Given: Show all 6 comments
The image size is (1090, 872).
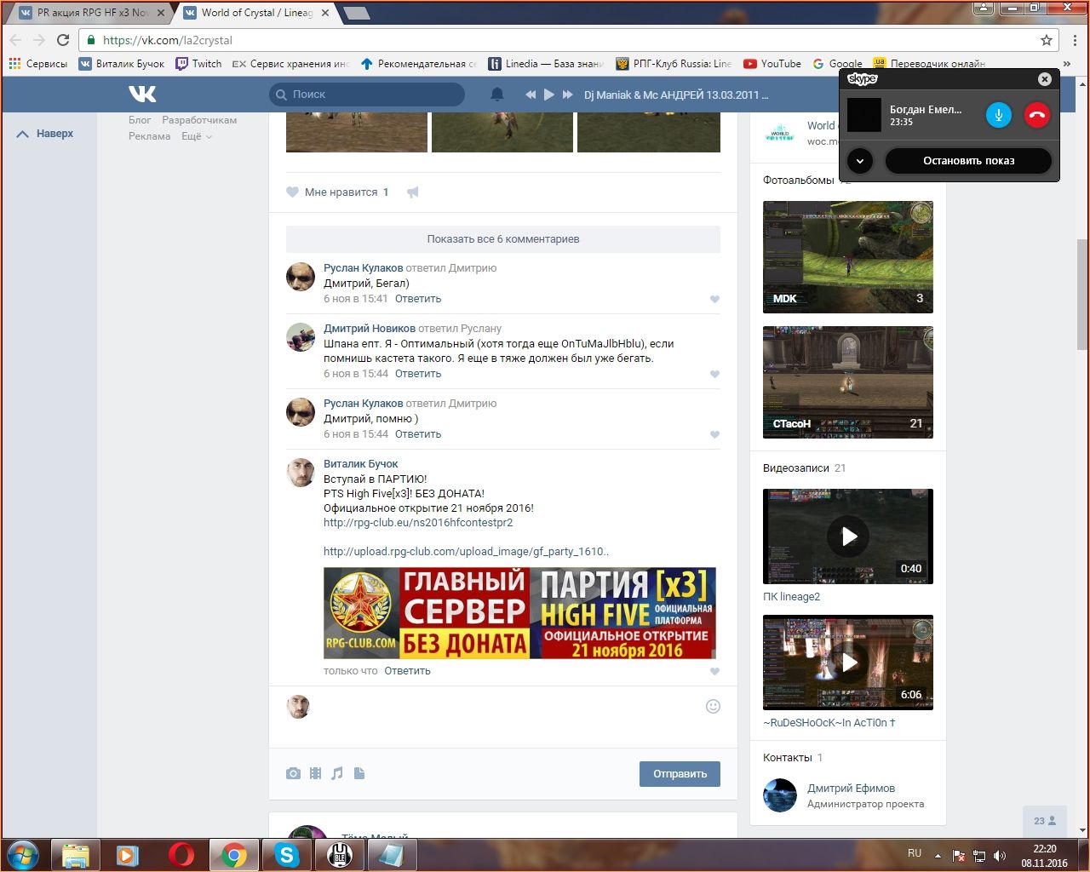Looking at the screenshot, I should 502,239.
